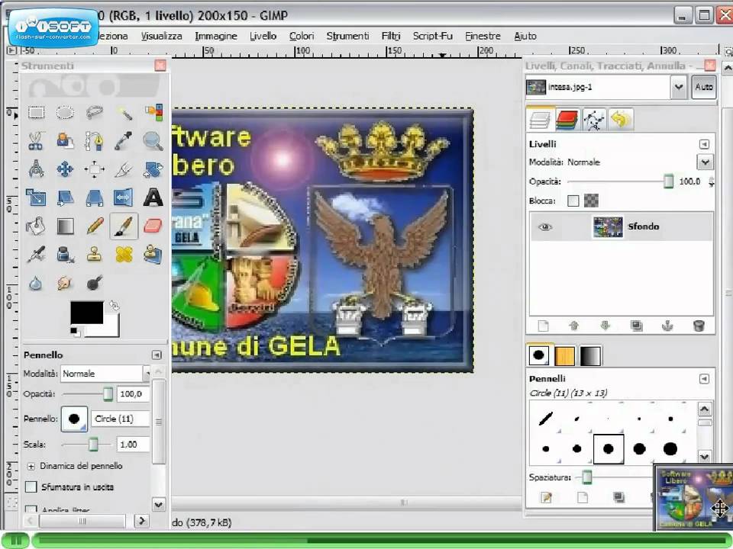This screenshot has height=549, width=733.
Task: Open the intesa.jpg-1 image selector dropdown
Action: [678, 87]
